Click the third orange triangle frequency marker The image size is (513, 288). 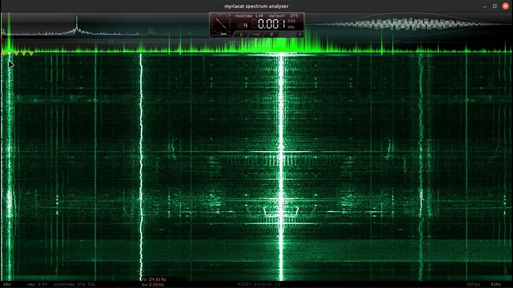[x=24, y=54]
